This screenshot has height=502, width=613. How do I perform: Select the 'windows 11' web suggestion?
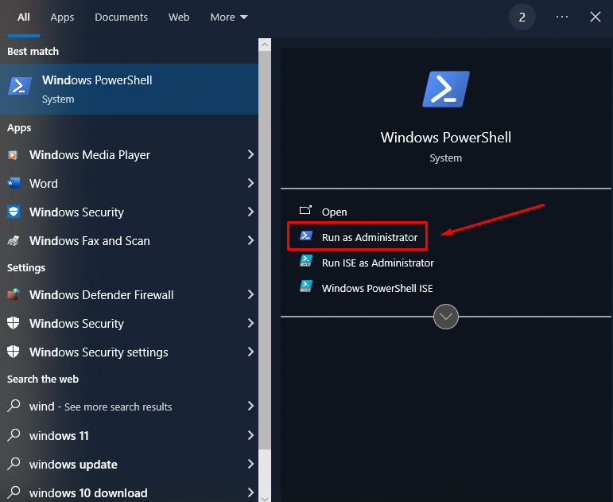129,435
